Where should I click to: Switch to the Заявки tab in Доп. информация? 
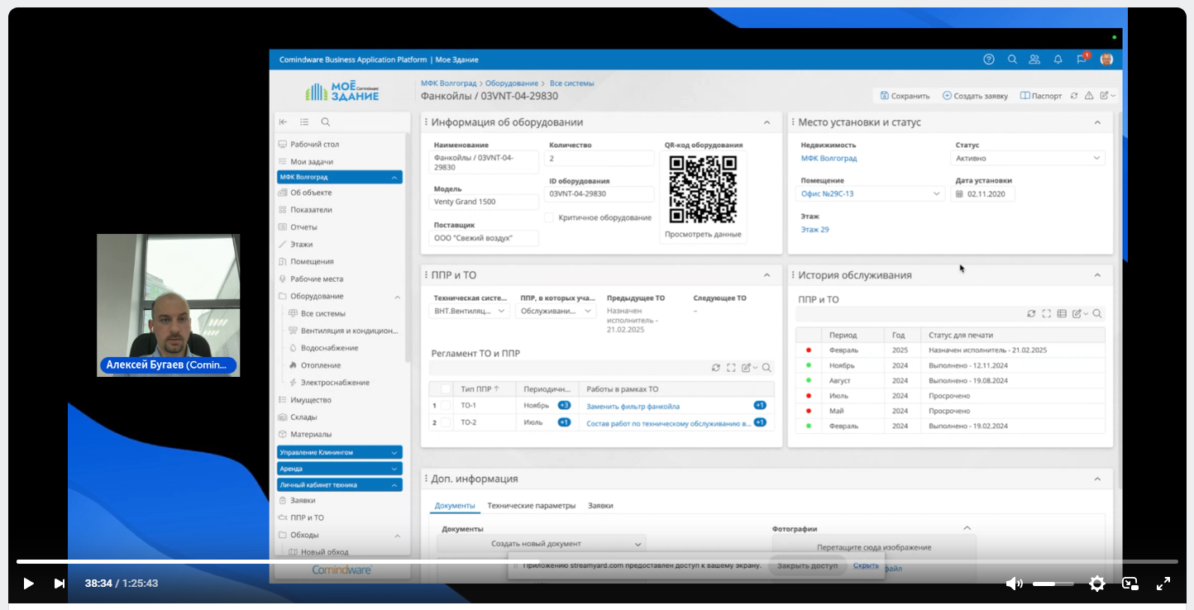point(600,505)
